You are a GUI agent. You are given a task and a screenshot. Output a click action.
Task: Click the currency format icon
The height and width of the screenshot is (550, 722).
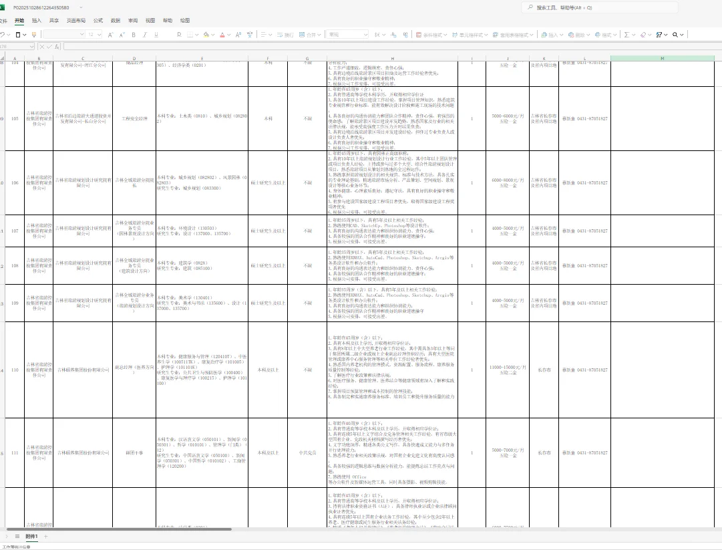click(x=377, y=35)
